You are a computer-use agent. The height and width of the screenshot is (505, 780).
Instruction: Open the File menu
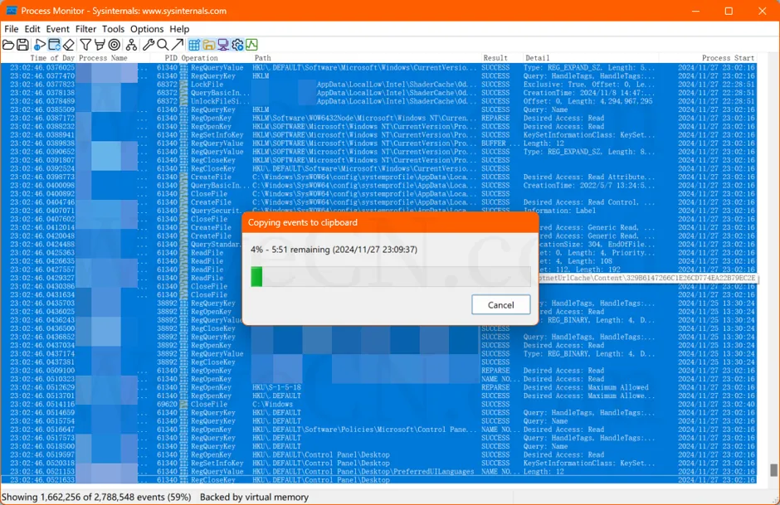click(x=11, y=29)
